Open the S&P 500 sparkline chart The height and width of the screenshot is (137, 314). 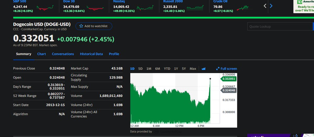tap(45, 8)
